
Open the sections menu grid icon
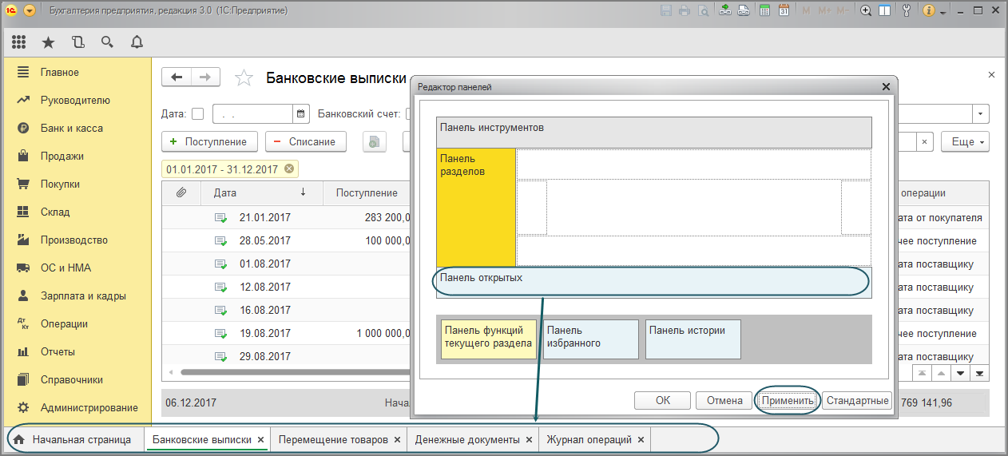coord(18,42)
